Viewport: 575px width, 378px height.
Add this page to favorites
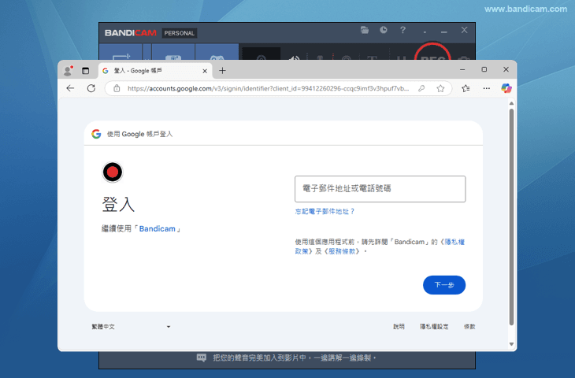440,88
